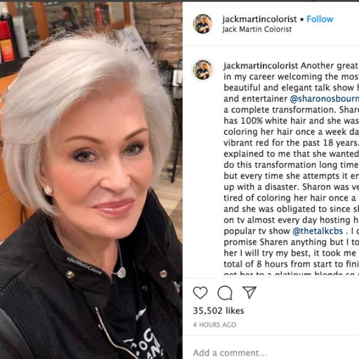This screenshot has width=359, height=359.
Task: Share the post via paper plane icon
Action: (249, 292)
